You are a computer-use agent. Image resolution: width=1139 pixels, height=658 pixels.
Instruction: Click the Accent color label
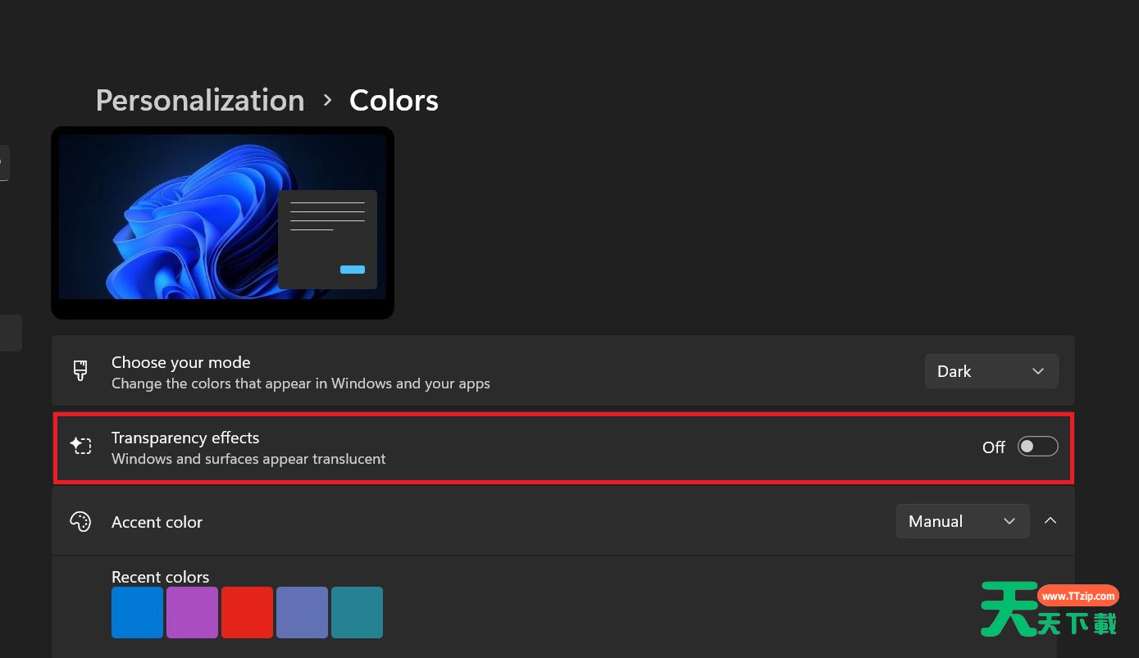coord(157,522)
